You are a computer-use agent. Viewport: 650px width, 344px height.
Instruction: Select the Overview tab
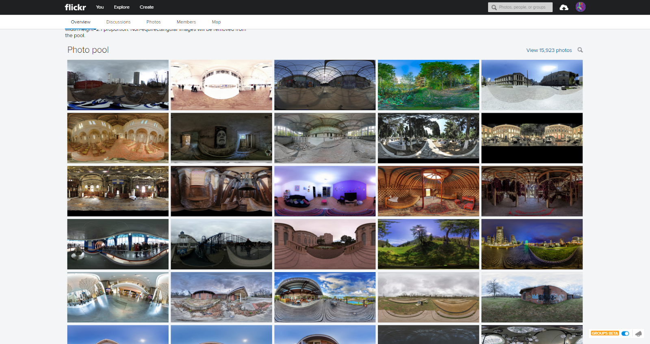[x=80, y=22]
